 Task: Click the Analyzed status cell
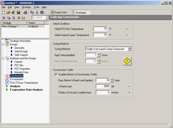coord(33,26)
